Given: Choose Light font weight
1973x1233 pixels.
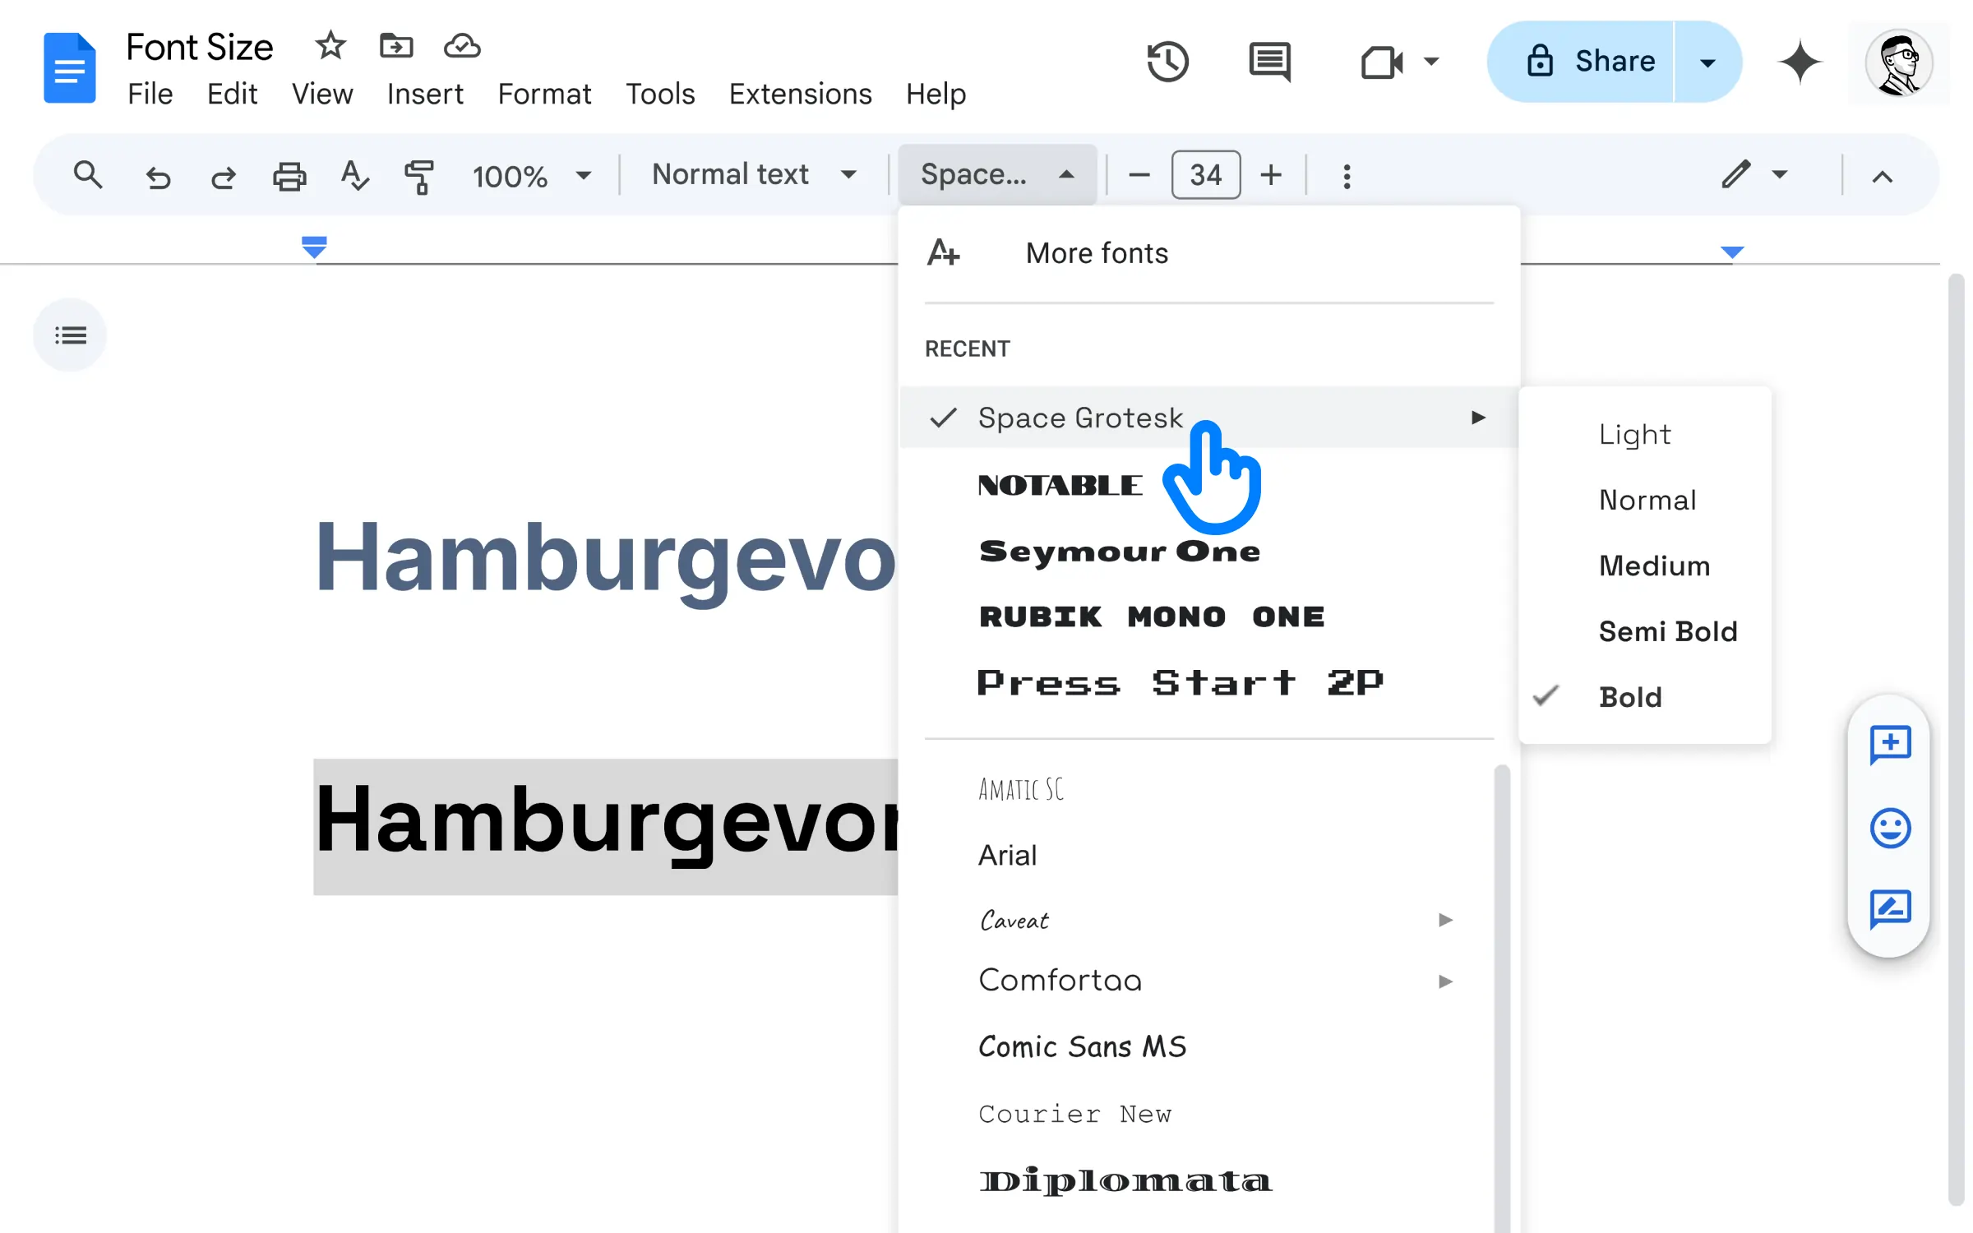Looking at the screenshot, I should pyautogui.click(x=1645, y=434).
